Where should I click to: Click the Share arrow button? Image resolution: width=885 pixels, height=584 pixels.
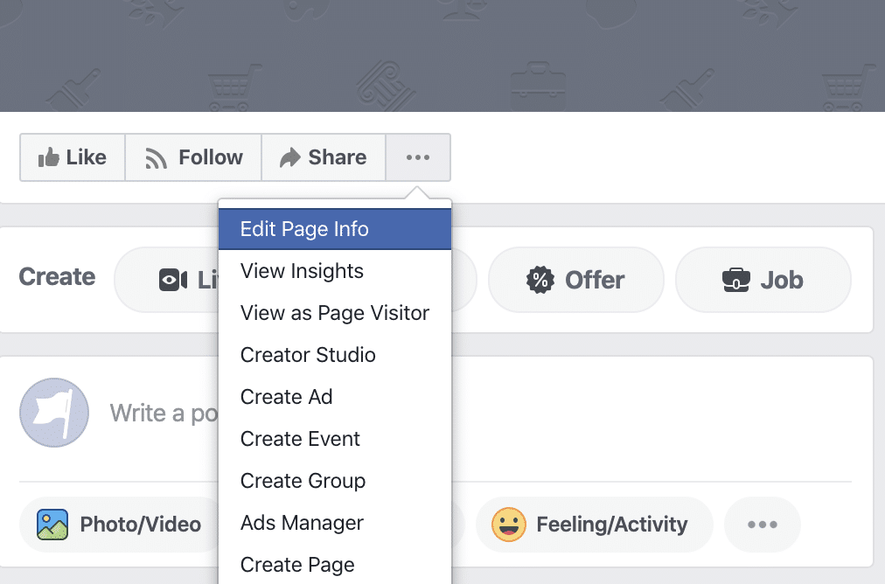323,157
